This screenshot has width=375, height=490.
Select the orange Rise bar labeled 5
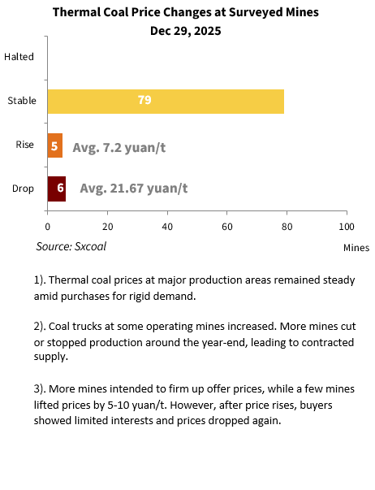coord(55,145)
